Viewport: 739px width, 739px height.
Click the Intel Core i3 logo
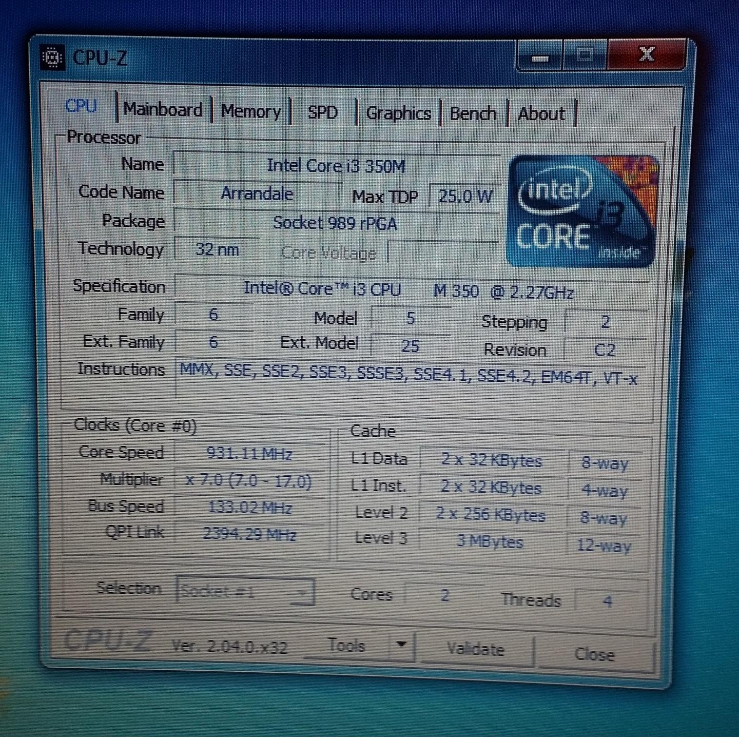point(582,211)
